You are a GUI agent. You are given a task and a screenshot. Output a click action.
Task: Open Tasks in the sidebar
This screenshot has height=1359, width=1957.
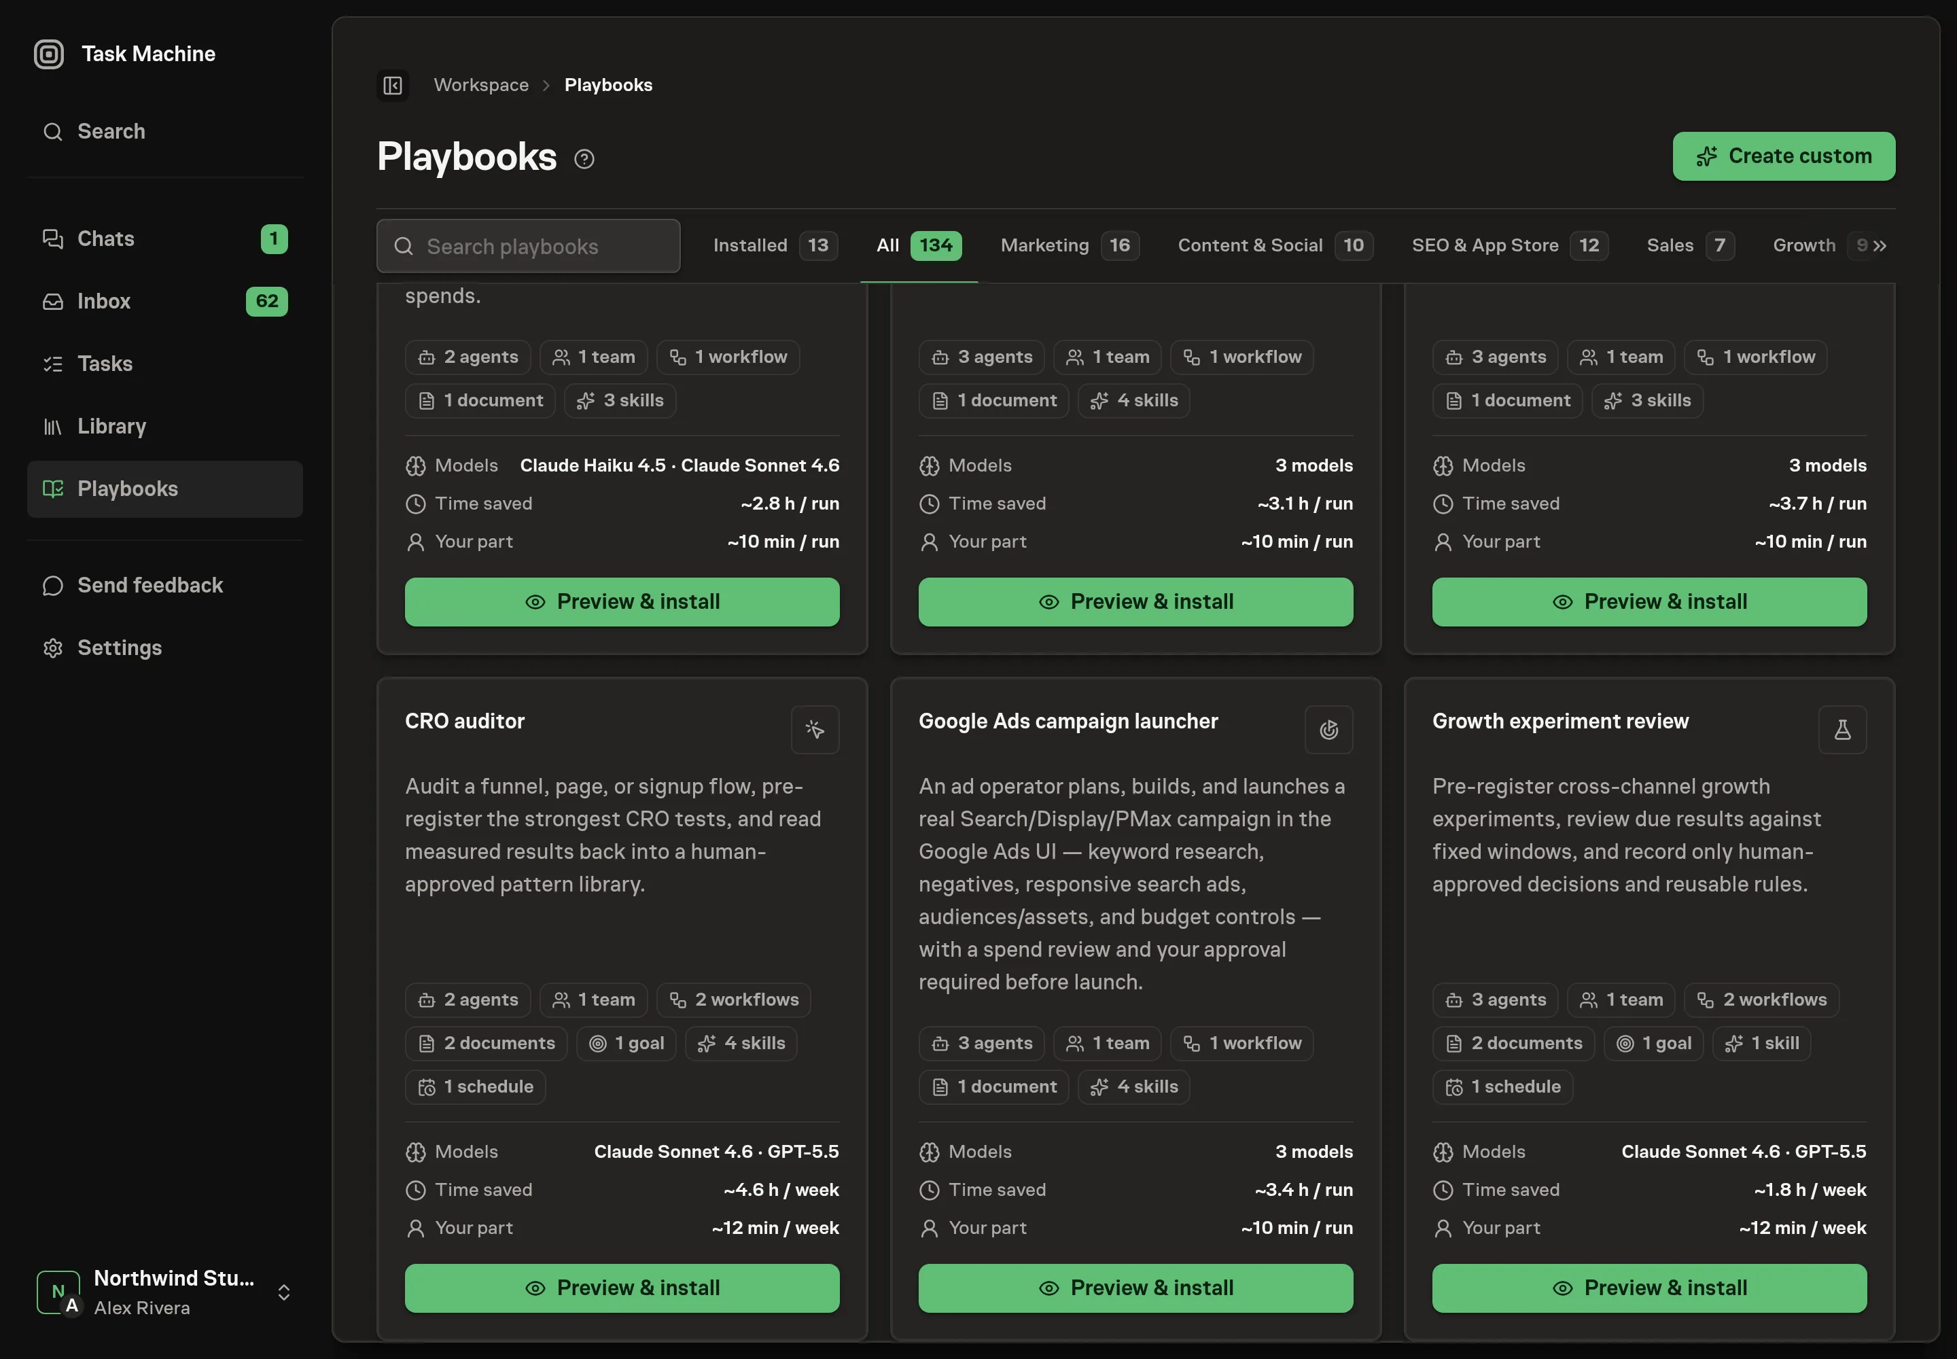165,364
